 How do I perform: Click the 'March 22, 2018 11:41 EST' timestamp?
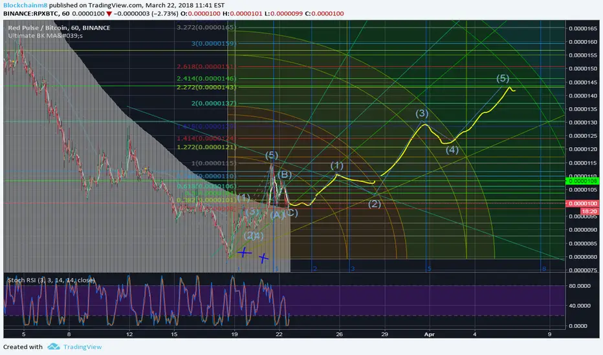coord(185,5)
